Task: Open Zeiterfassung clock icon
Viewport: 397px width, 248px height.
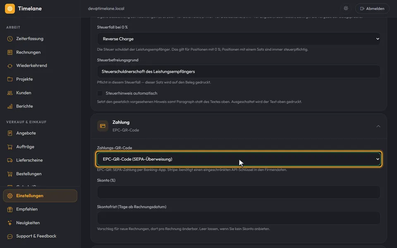Action: [10, 39]
